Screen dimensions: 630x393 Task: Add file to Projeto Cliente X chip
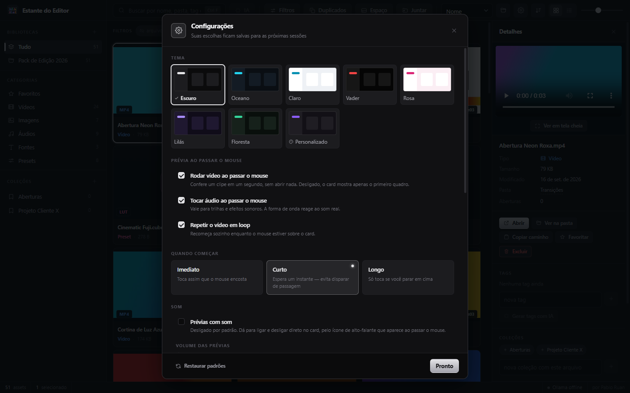[x=562, y=350]
